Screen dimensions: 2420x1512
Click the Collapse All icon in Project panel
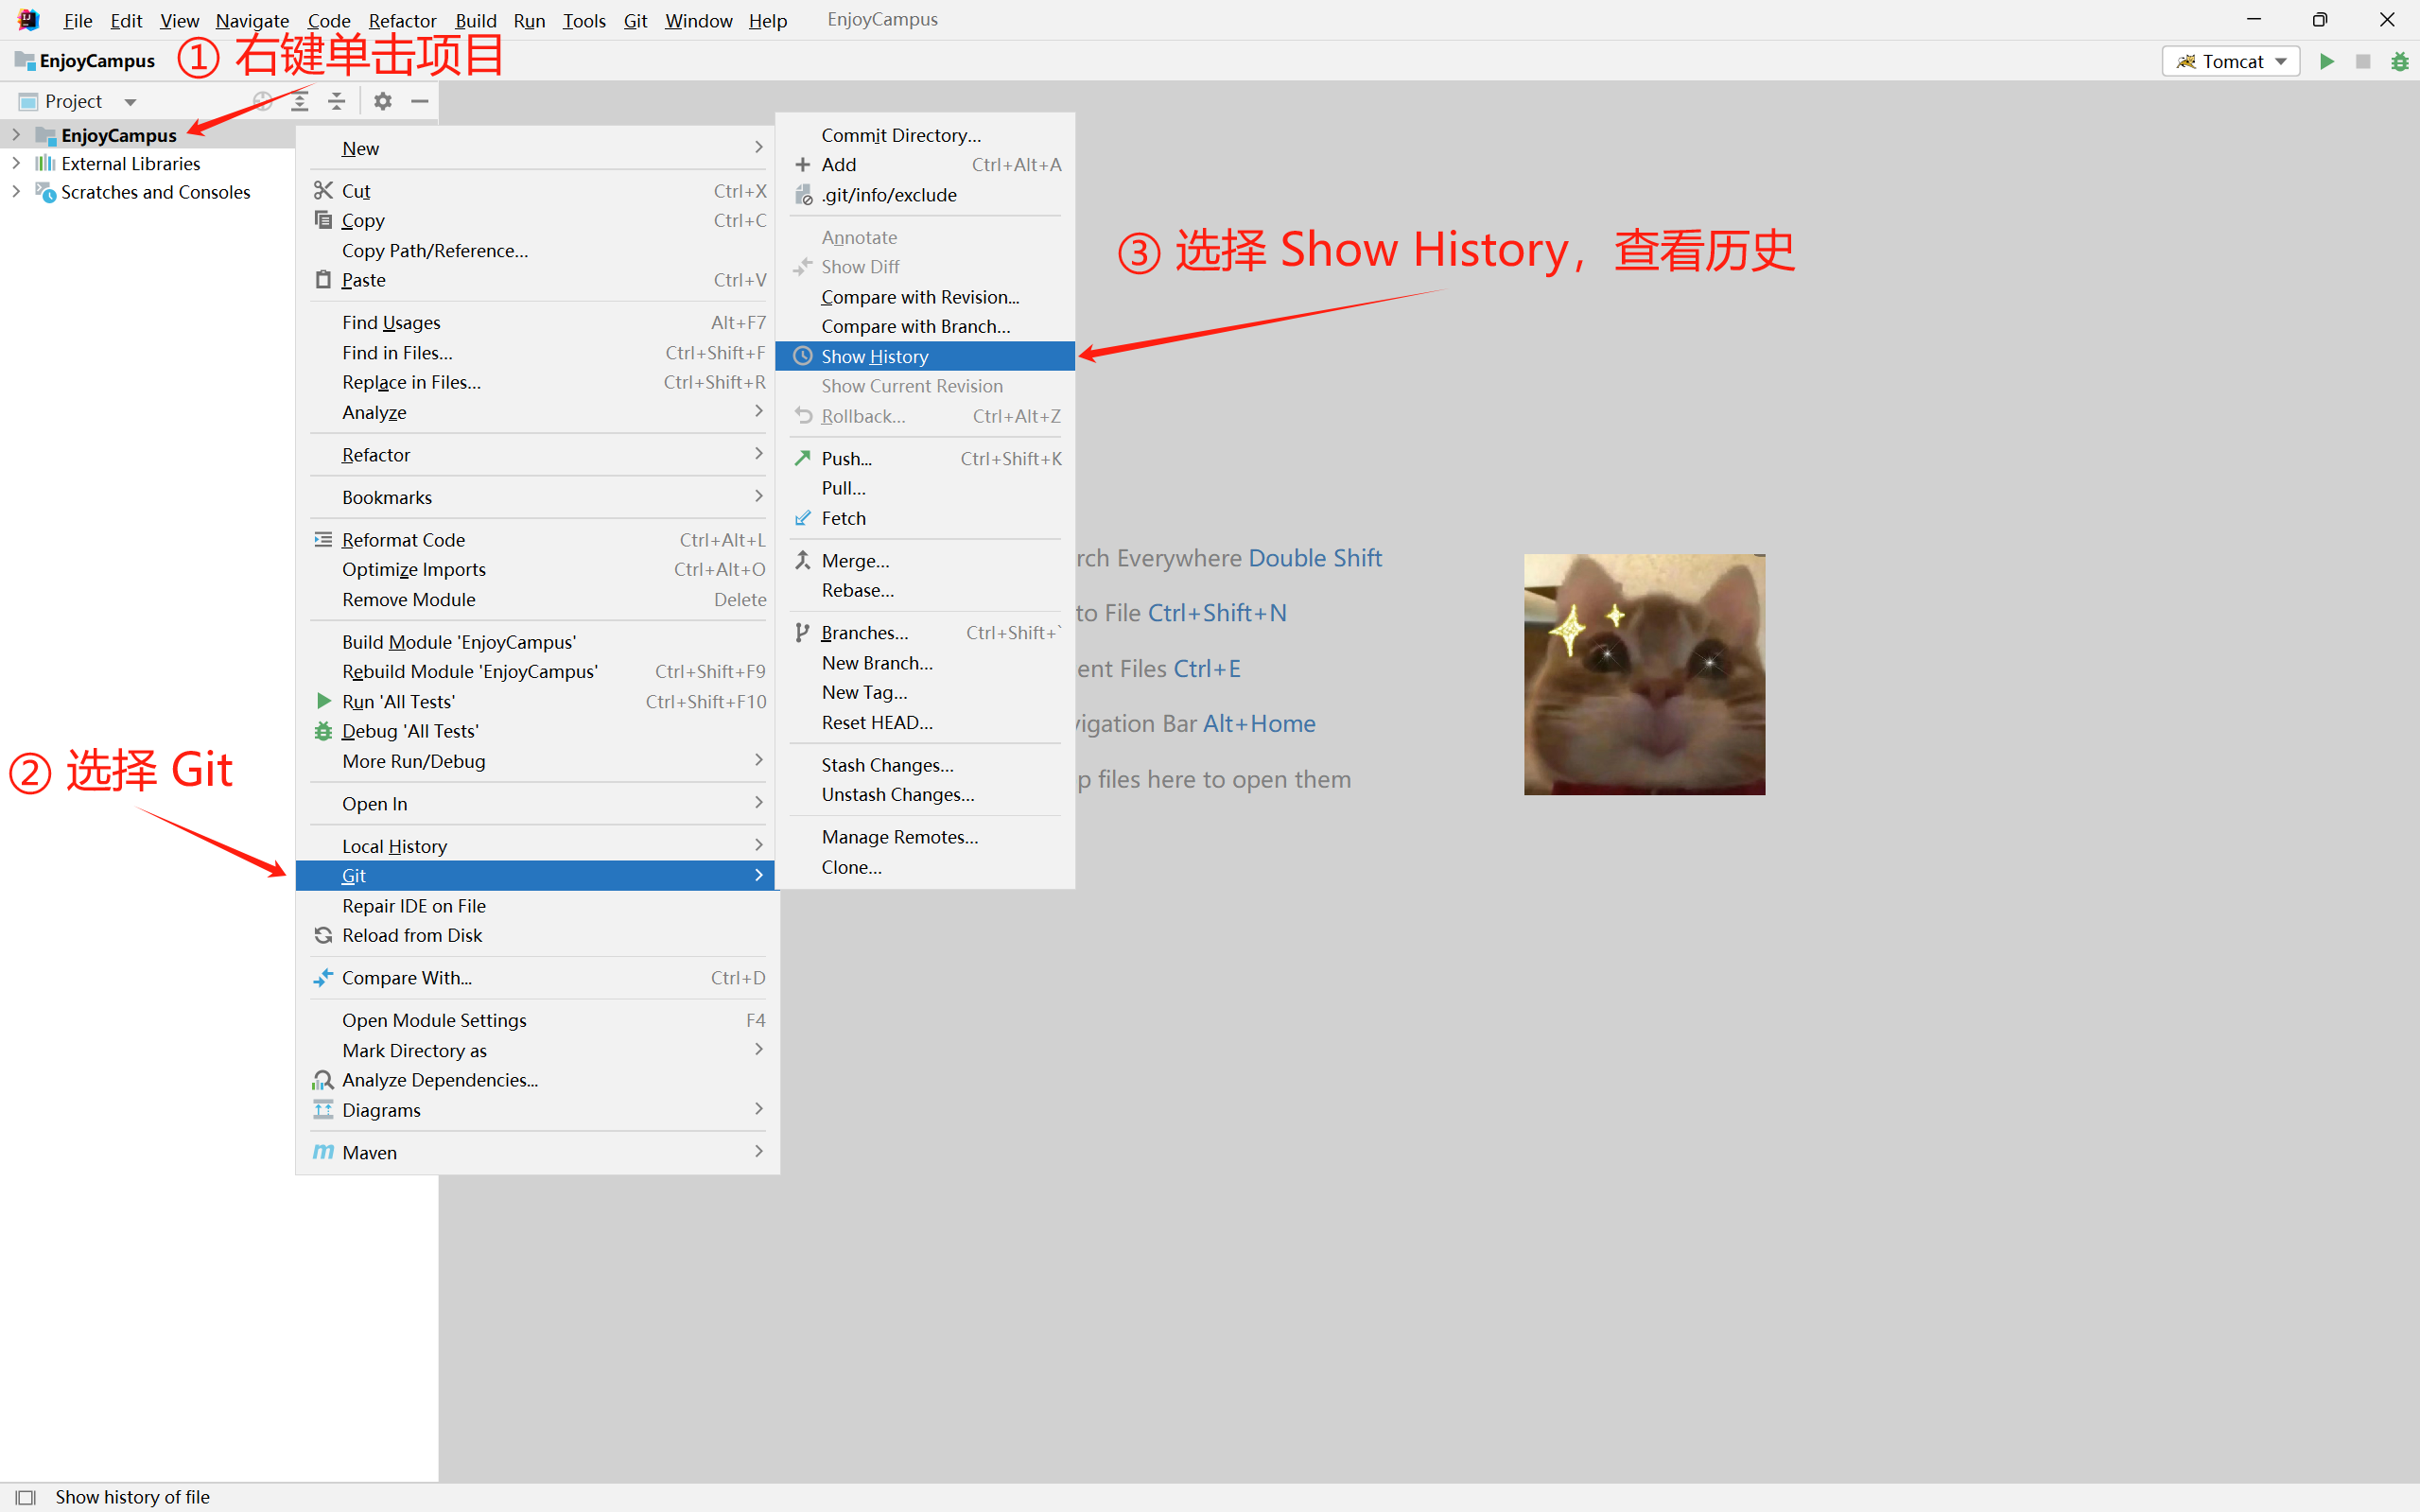pyautogui.click(x=337, y=101)
